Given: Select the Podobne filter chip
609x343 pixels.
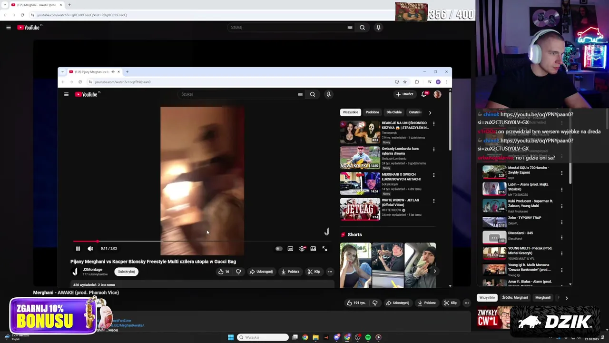Looking at the screenshot, I should pyautogui.click(x=372, y=112).
